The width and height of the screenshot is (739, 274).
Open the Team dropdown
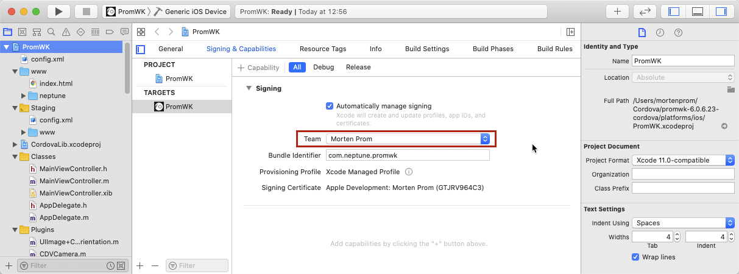408,139
